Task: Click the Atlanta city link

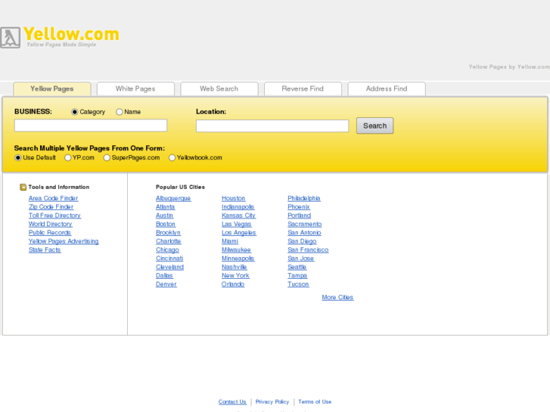Action: [165, 207]
